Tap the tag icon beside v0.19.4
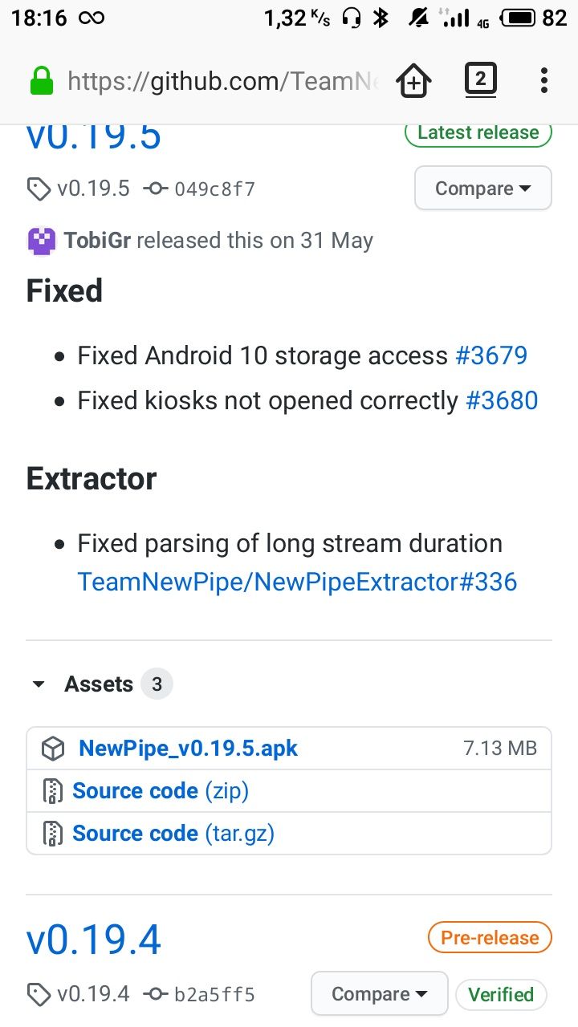Viewport: 578px width, 1027px height. tap(38, 995)
